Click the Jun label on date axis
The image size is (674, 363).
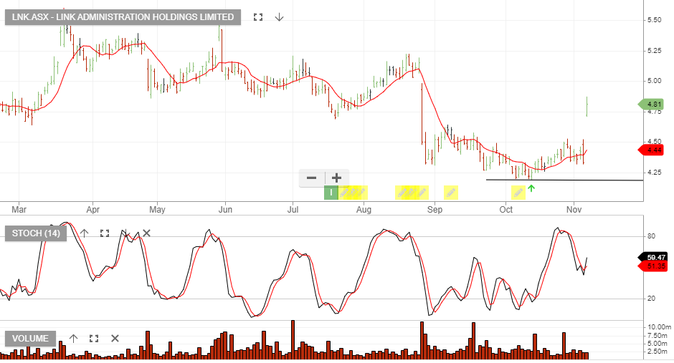point(225,210)
